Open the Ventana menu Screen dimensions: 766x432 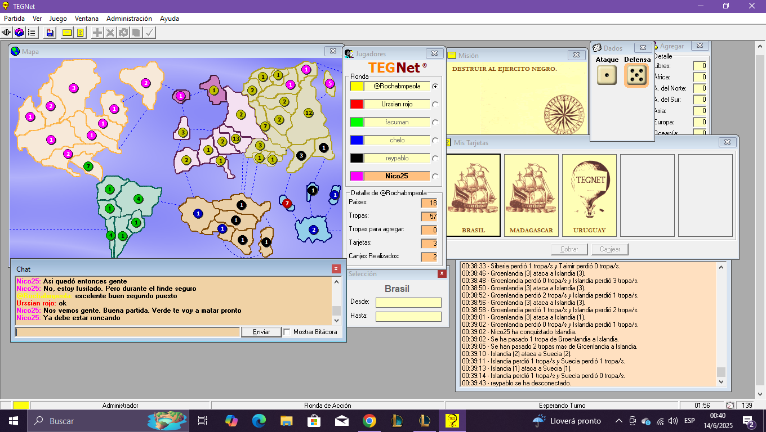tap(87, 19)
